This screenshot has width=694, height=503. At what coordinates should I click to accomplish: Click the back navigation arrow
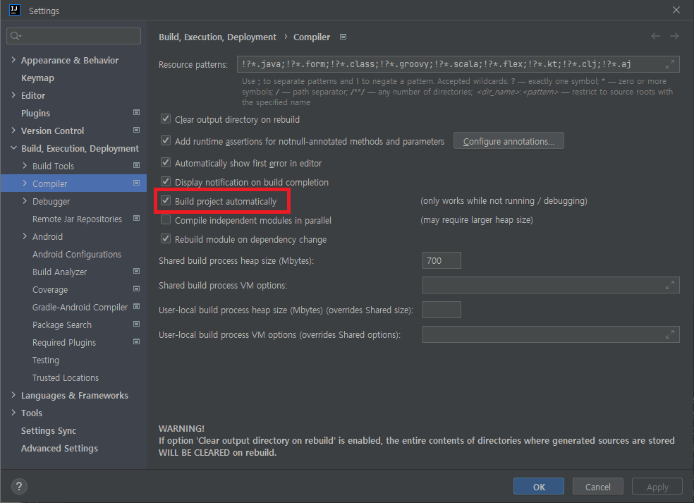655,37
